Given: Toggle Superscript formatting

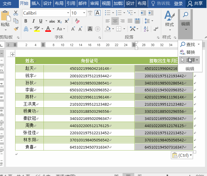Looking at the screenshot, I should click(67, 21).
